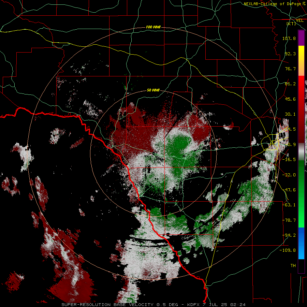Pick the black TH segment of the color bar
Screen dimensions: 307x307
(301, 266)
